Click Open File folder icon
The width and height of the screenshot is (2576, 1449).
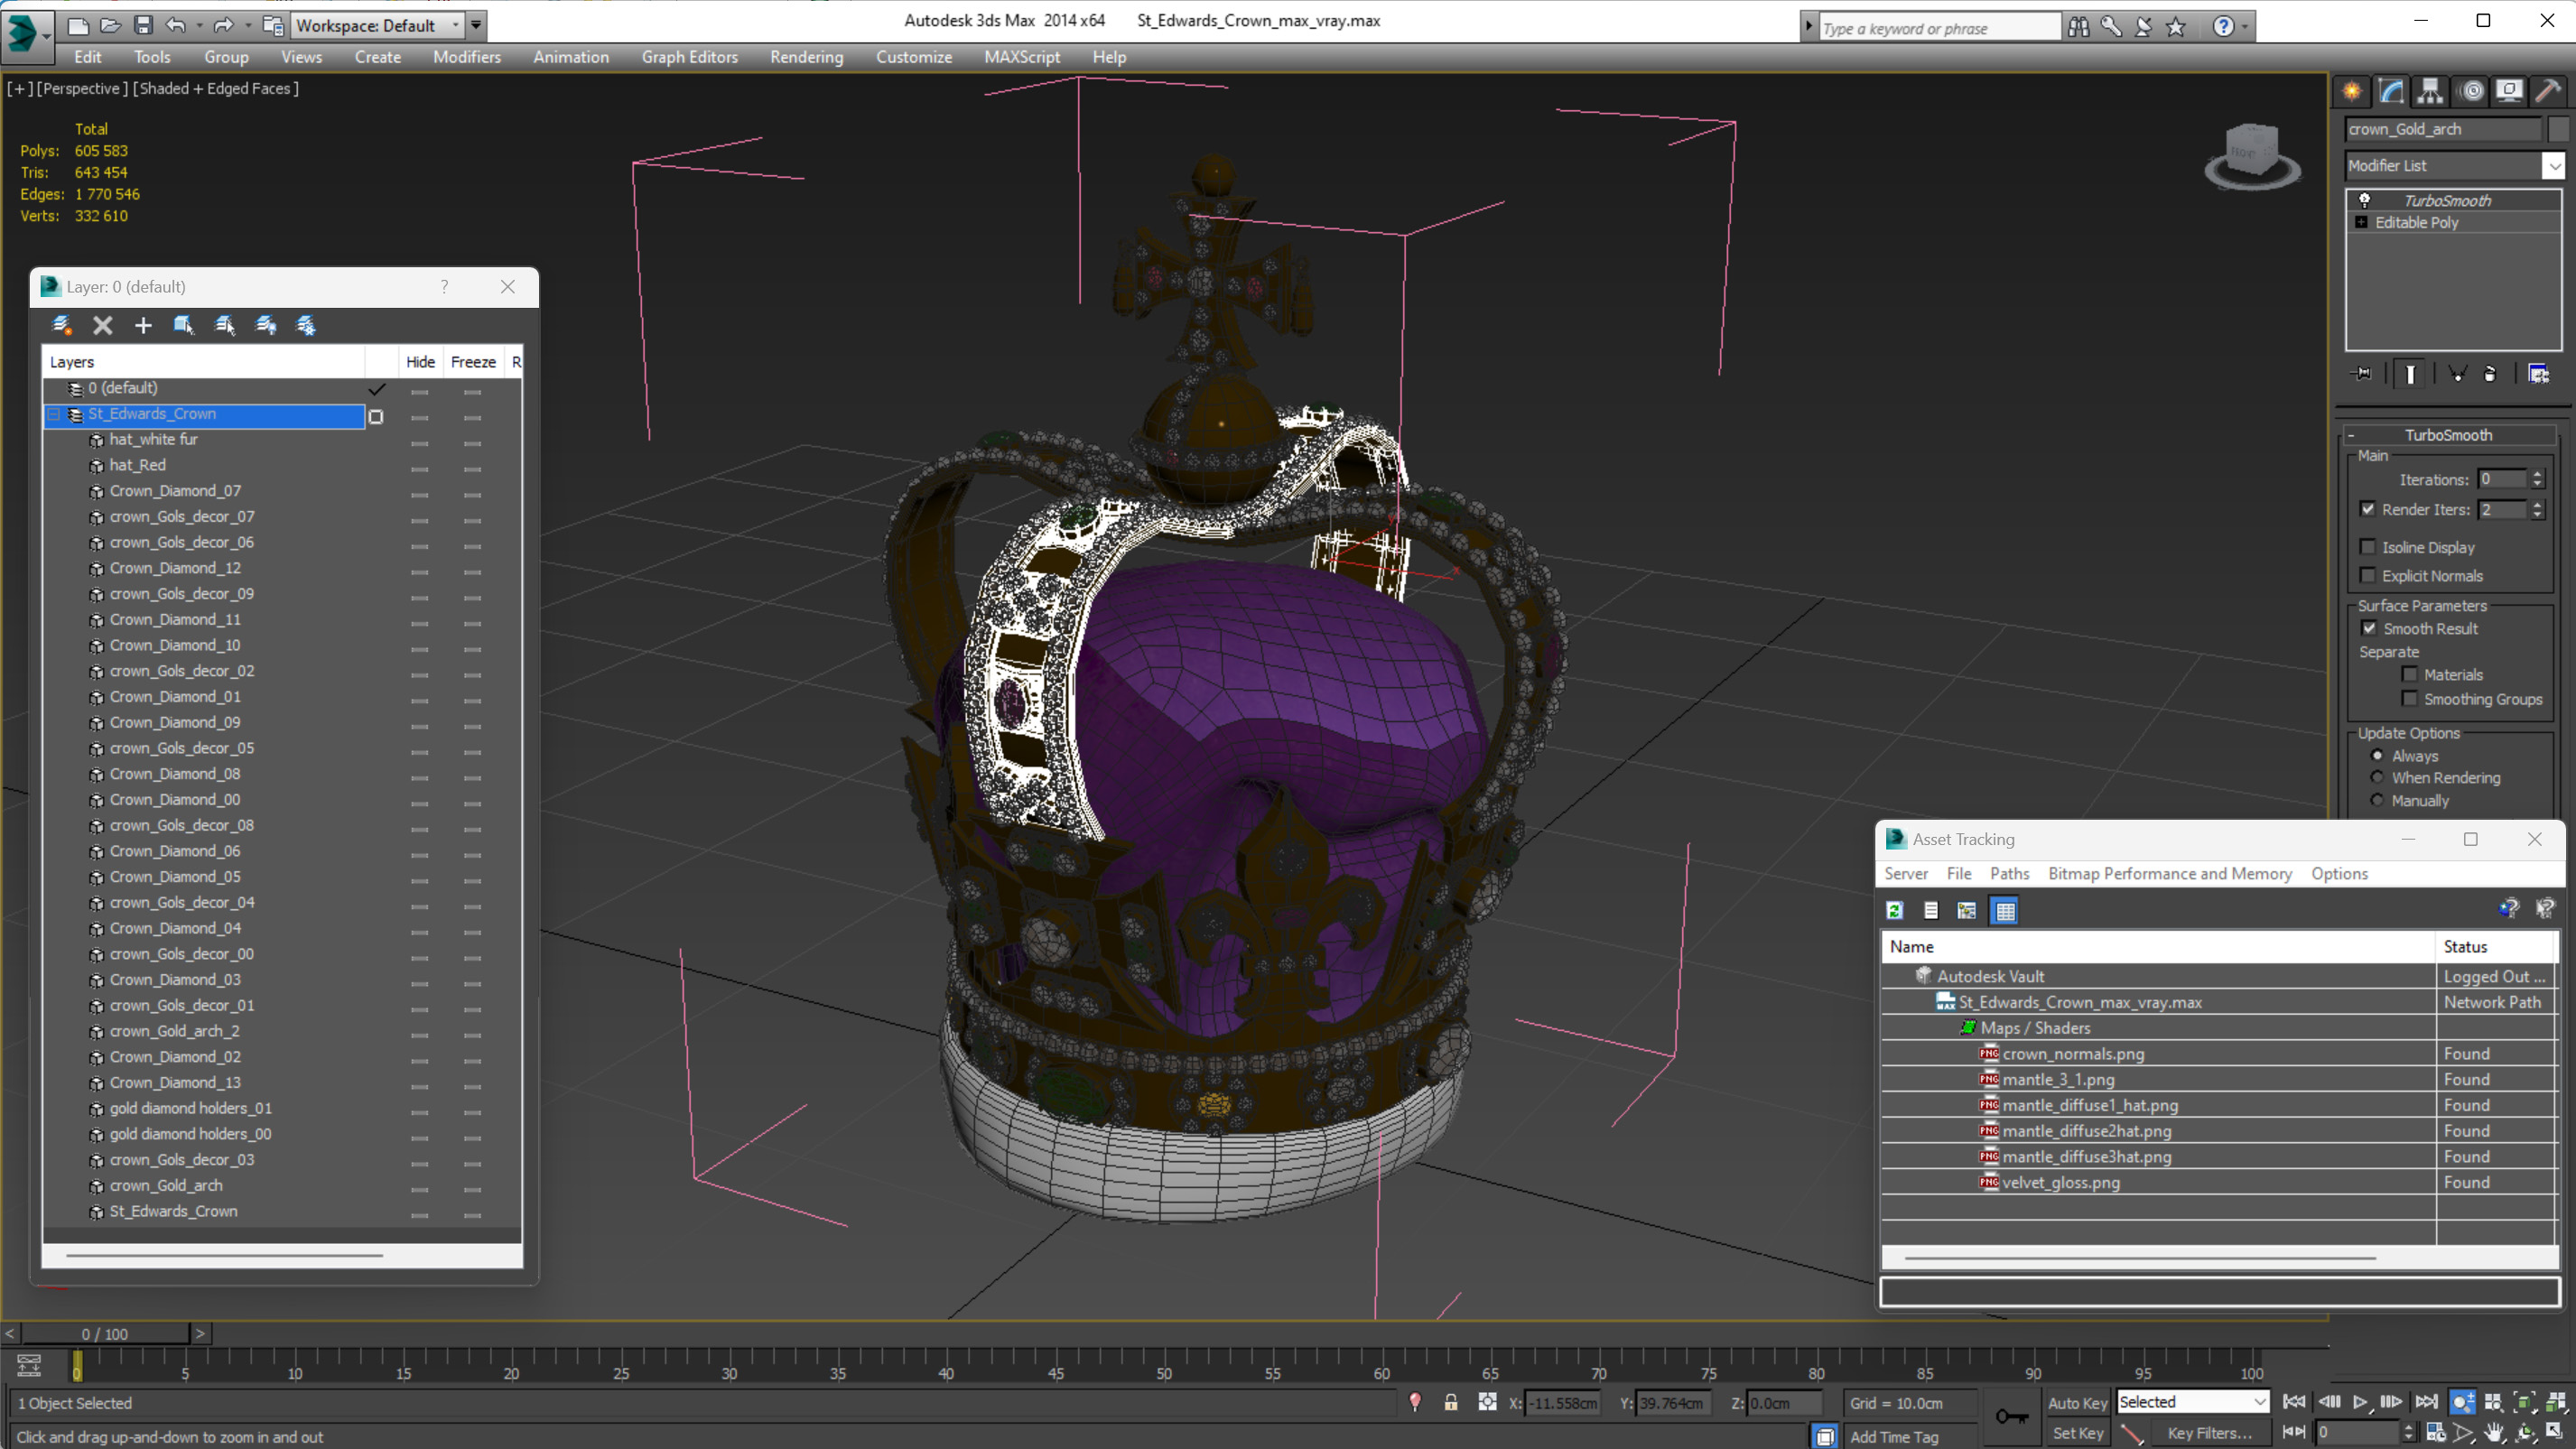110,25
